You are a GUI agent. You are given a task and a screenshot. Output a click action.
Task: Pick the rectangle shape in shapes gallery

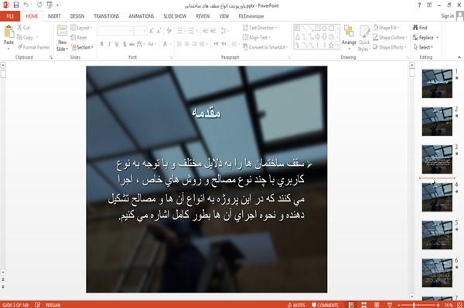pos(318,29)
